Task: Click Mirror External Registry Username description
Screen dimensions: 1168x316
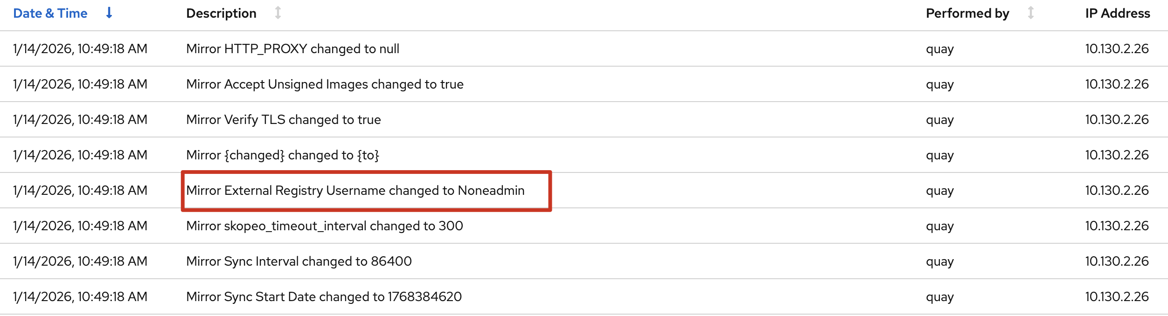Action: (355, 191)
